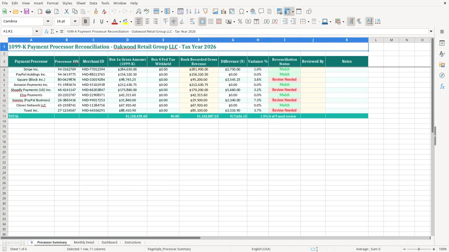Viewport: 449px width, 252px height.
Task: Open the Freeze Rows and Columns dropdown arrow
Action: click(293, 12)
